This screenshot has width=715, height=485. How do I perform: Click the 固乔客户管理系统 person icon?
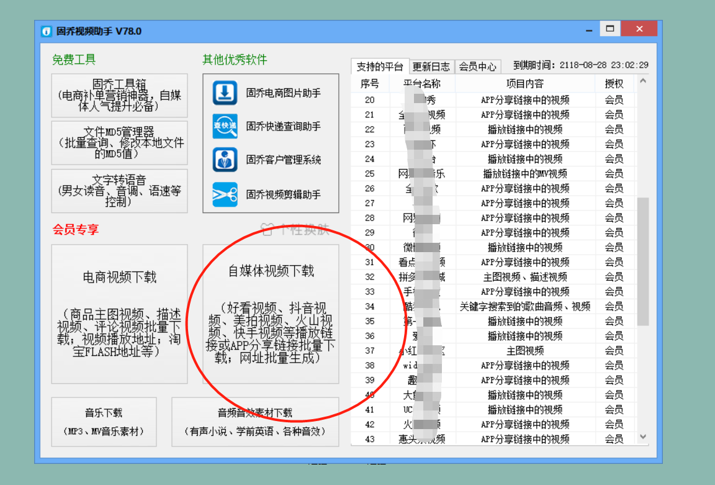pos(225,160)
